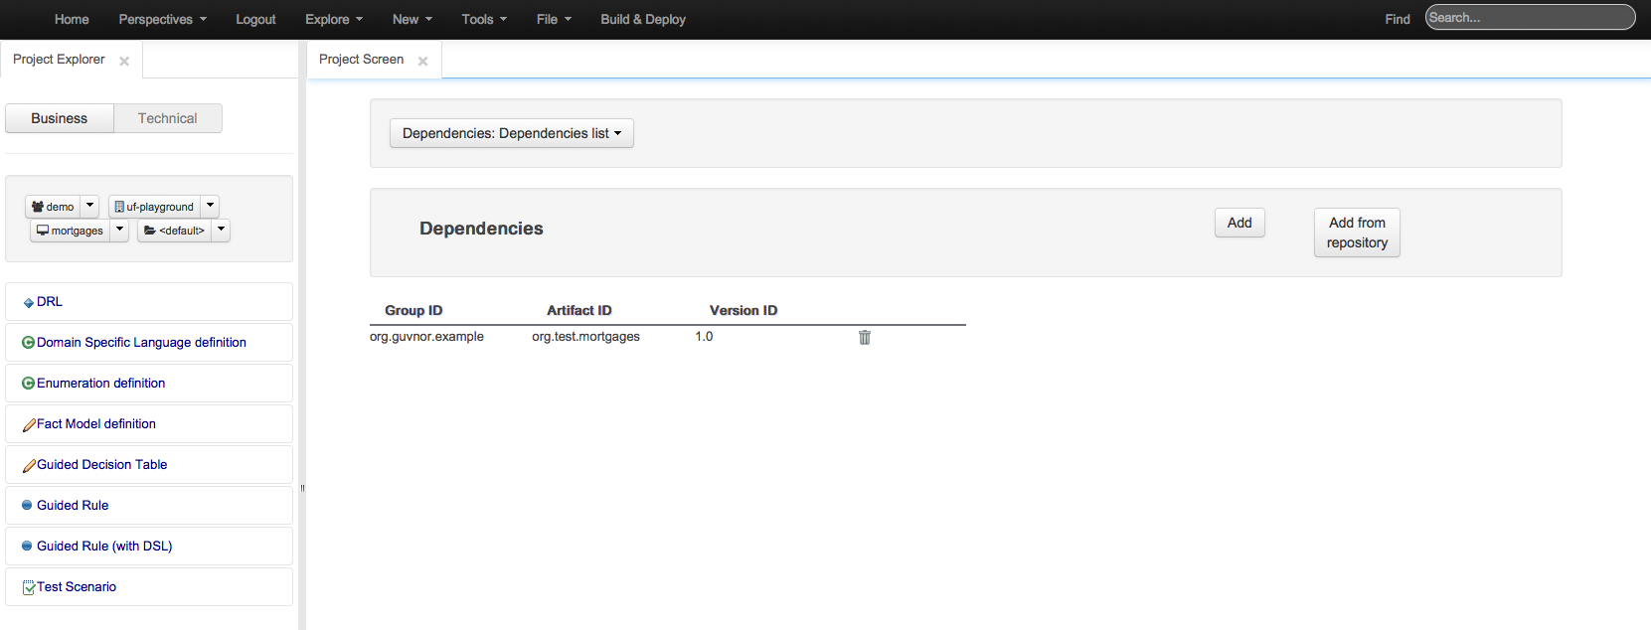Expand the demo organization dropdown arrow
The height and width of the screenshot is (630, 1651).
tap(89, 206)
